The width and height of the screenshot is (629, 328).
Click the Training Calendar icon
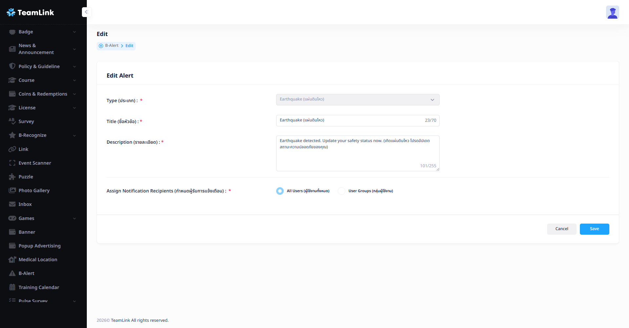coord(12,287)
